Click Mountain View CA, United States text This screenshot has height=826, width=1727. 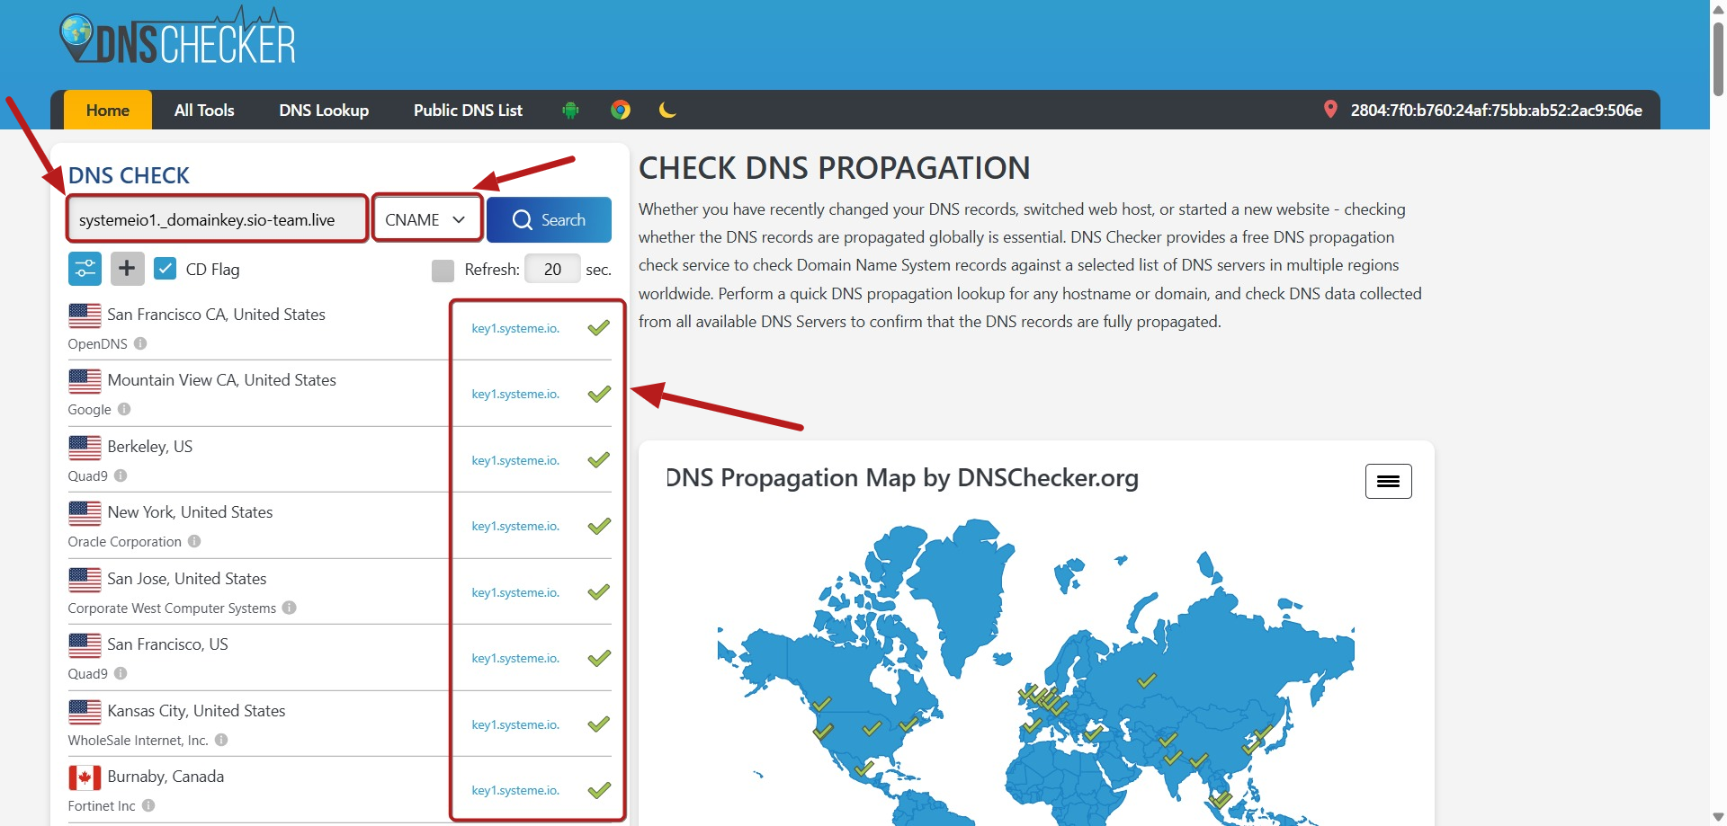click(x=221, y=380)
